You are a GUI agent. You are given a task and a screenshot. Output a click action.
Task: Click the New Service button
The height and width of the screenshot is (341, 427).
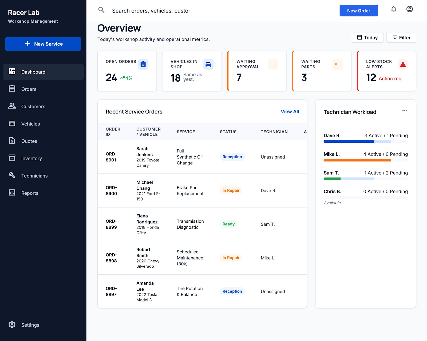click(43, 44)
